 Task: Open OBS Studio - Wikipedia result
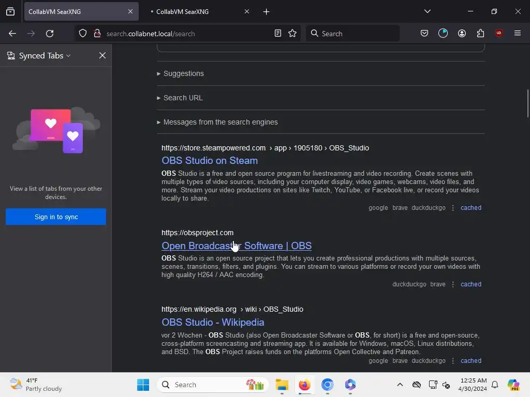tap(213, 323)
